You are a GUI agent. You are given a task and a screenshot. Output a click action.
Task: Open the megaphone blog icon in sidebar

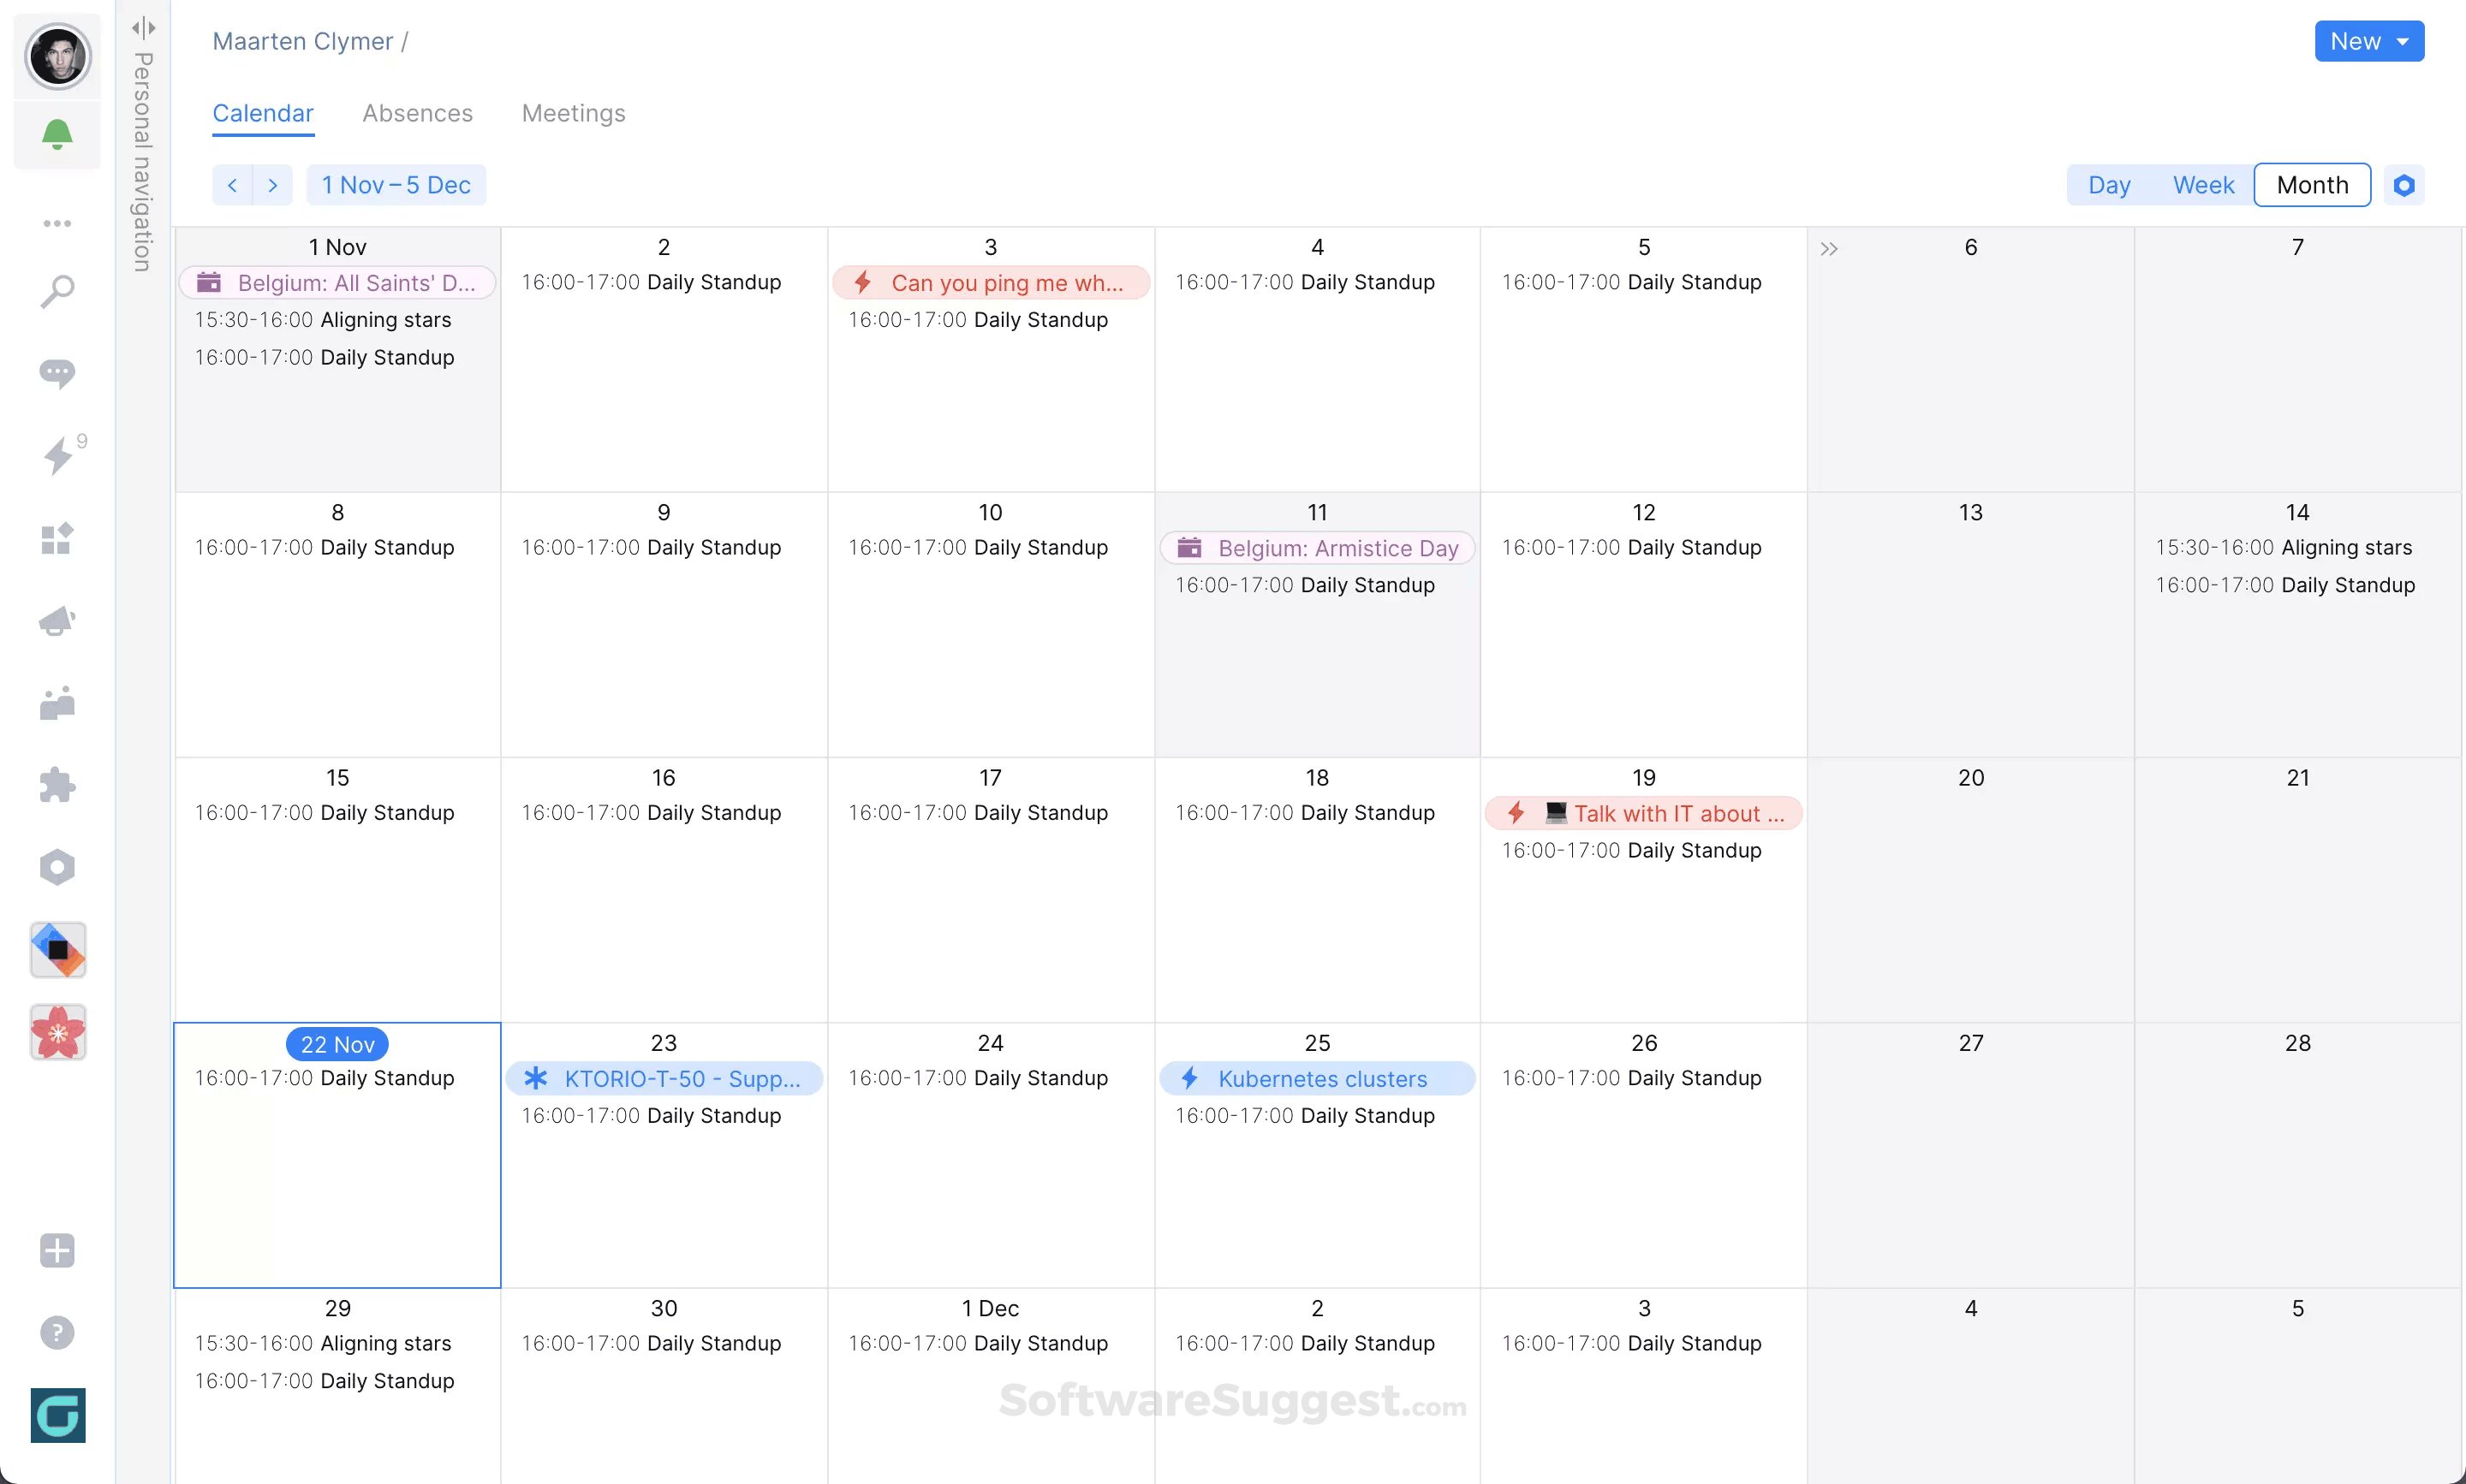click(x=57, y=621)
